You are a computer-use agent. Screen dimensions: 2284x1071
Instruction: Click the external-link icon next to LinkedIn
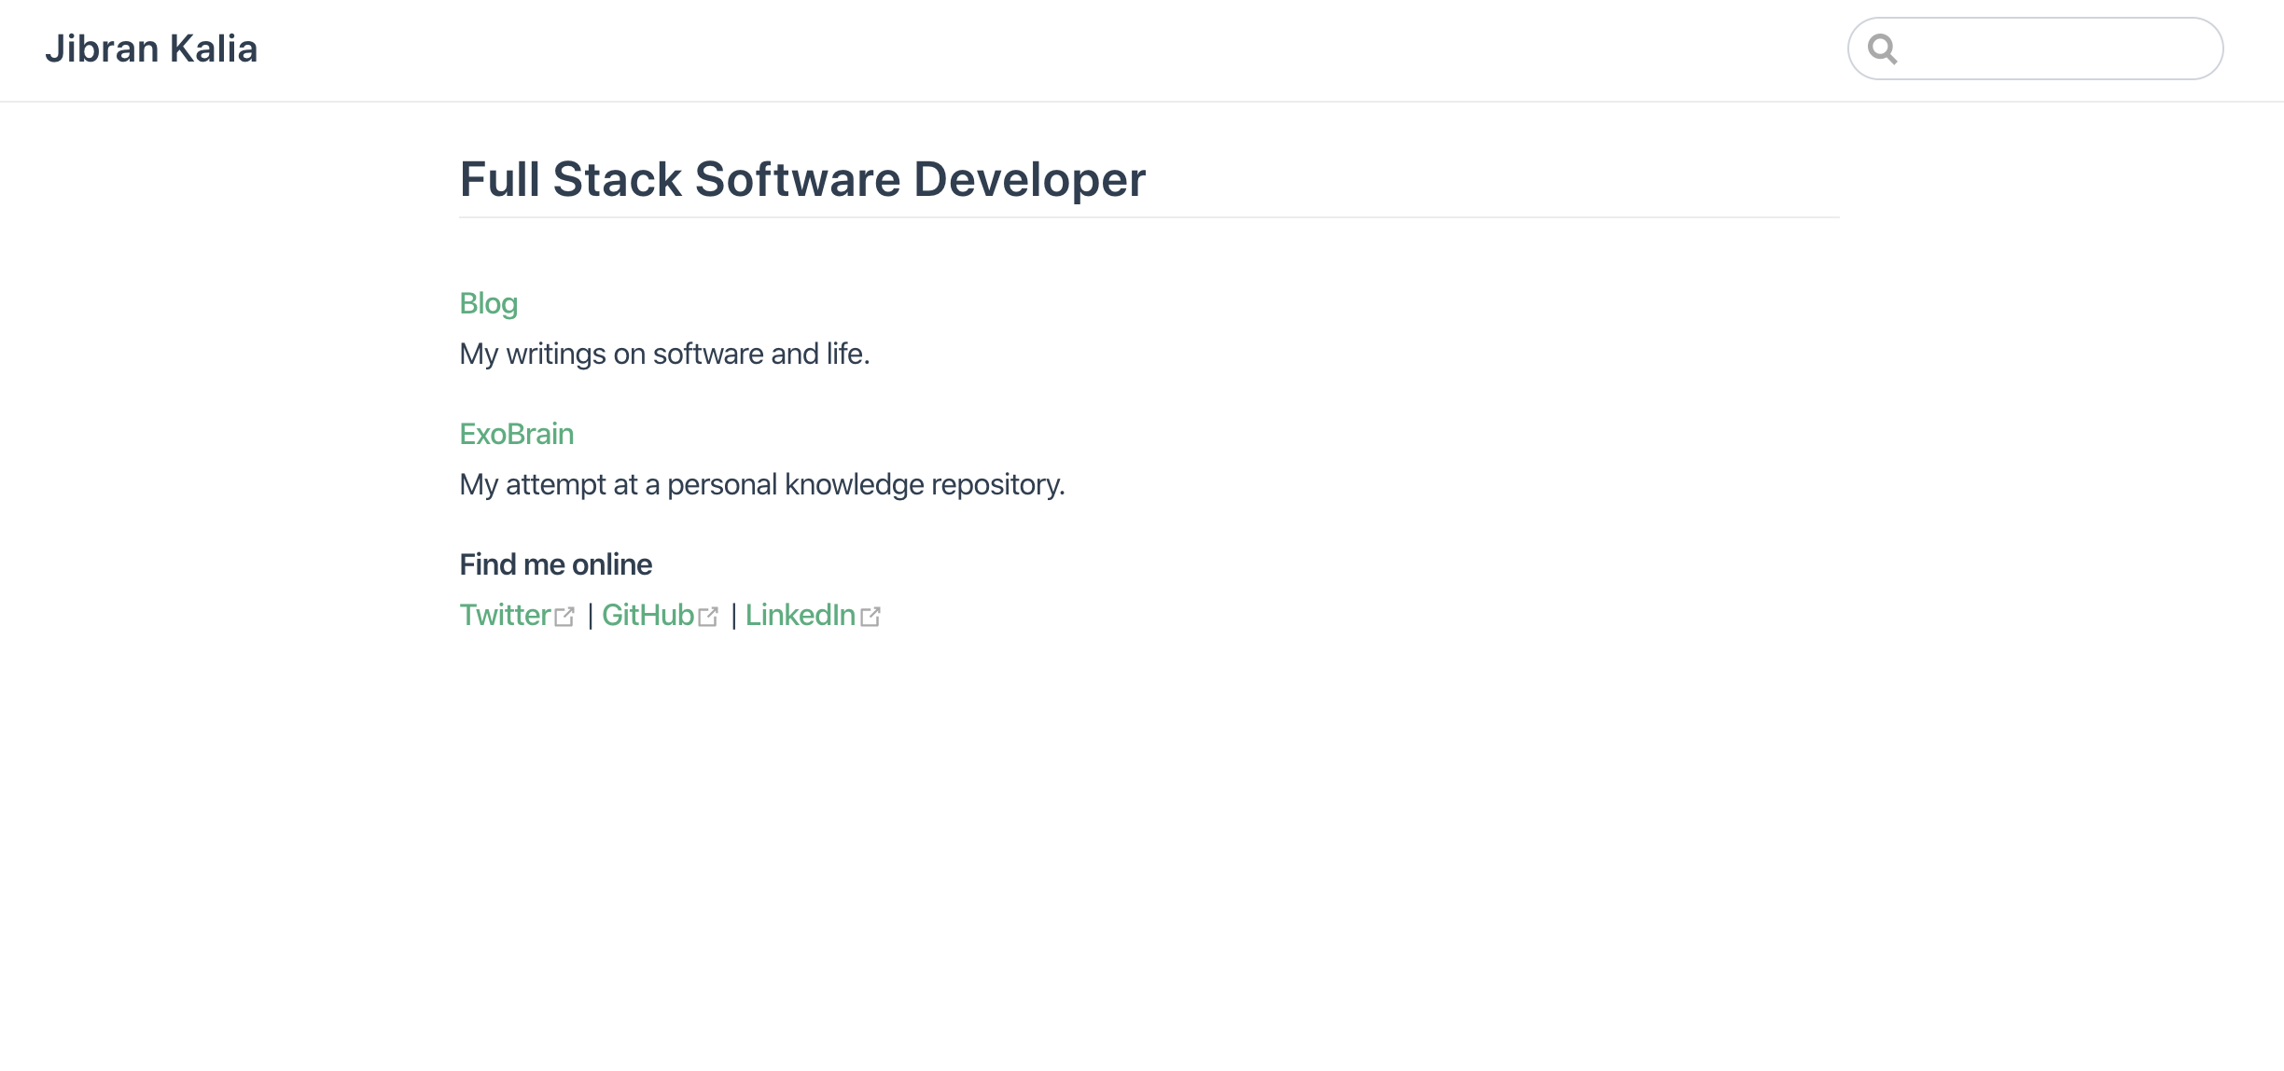pos(871,616)
